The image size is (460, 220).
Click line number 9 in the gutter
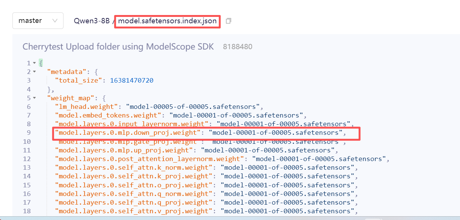29,133
